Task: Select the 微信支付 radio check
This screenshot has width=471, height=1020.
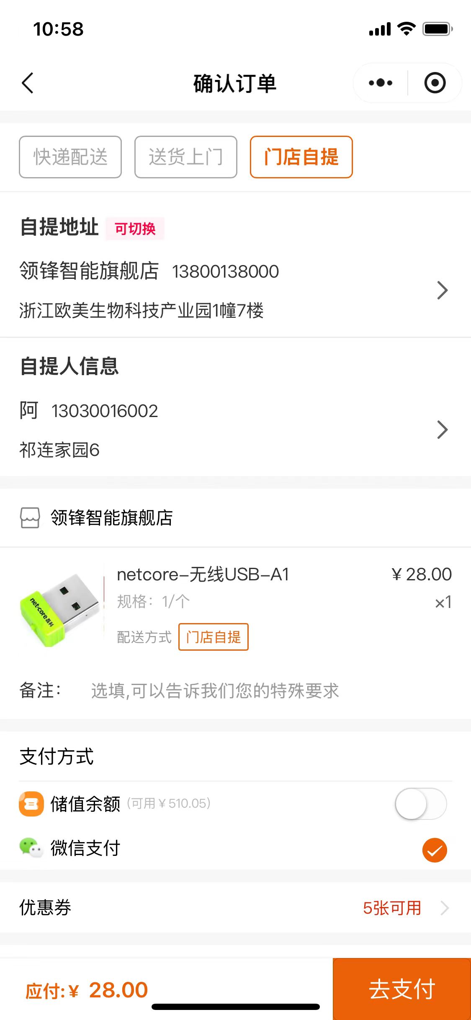Action: click(435, 850)
